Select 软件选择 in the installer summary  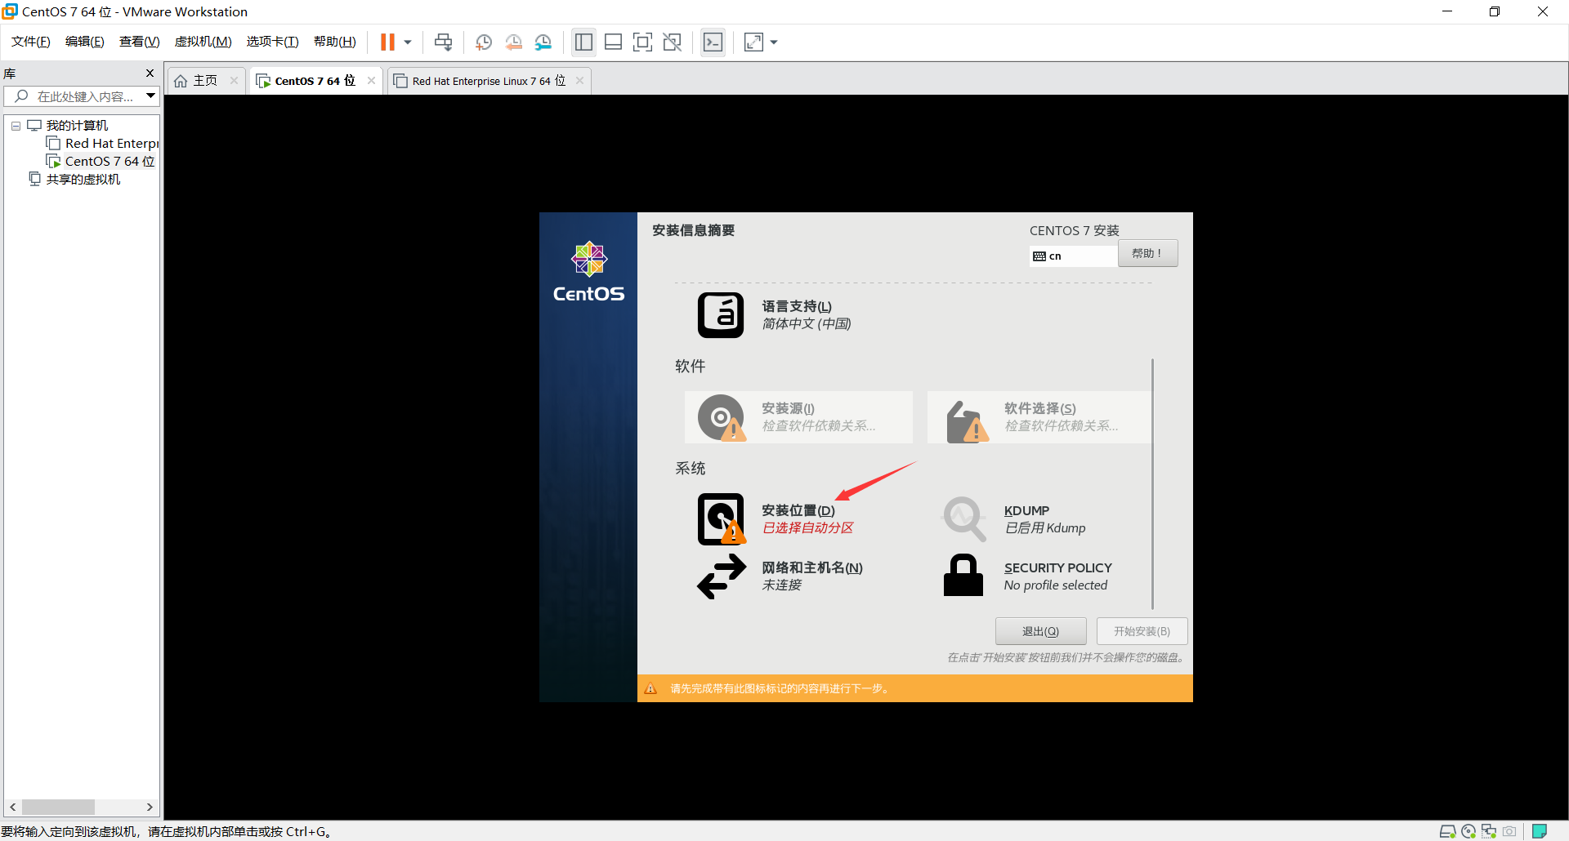[1039, 408]
